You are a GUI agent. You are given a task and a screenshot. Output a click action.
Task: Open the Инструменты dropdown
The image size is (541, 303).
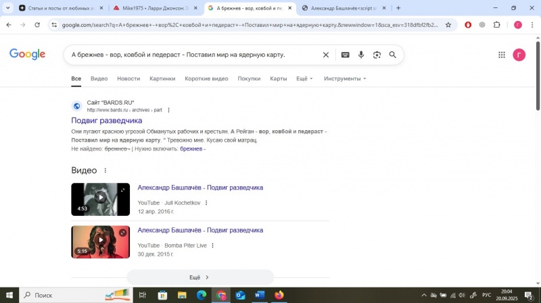(x=345, y=78)
